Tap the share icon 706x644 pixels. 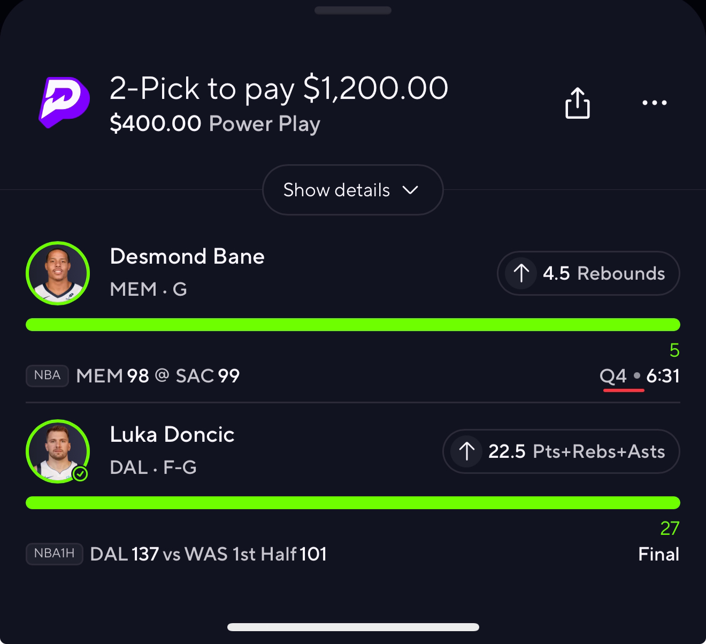coord(578,103)
